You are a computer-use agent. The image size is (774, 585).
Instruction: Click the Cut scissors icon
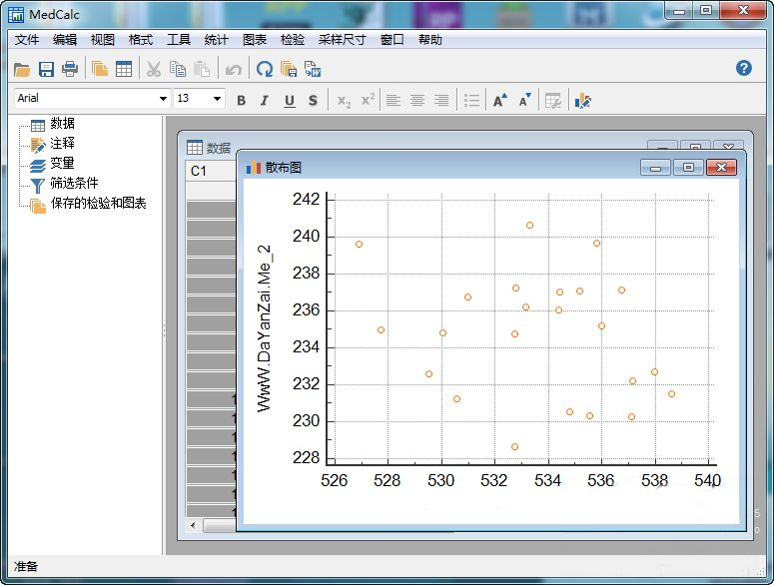click(154, 69)
